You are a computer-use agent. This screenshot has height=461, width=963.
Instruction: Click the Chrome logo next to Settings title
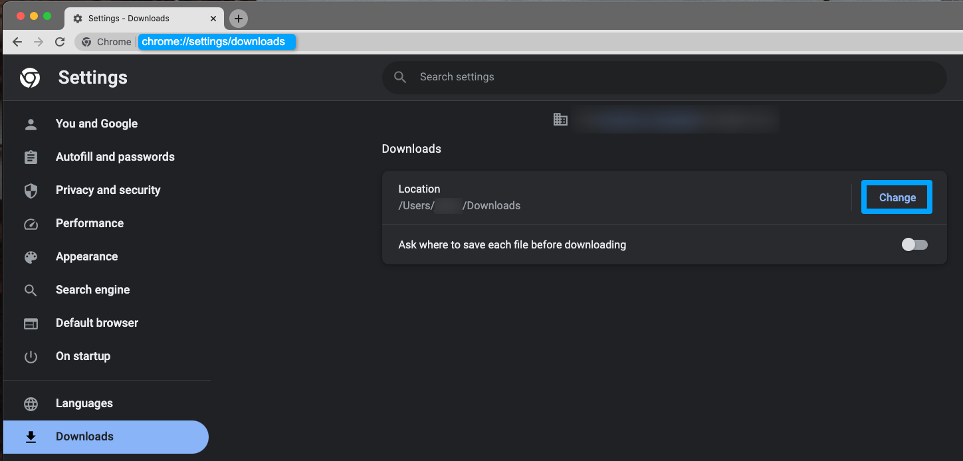[30, 78]
